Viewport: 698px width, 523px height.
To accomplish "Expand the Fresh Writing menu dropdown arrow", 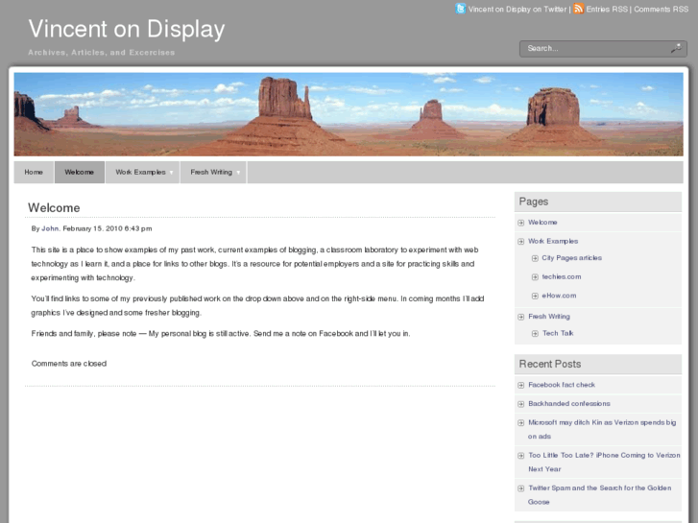I will click(238, 173).
